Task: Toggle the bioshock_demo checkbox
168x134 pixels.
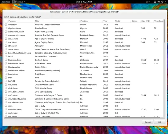Action: coord(6,60)
